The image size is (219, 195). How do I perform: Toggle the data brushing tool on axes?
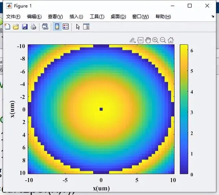(133, 40)
